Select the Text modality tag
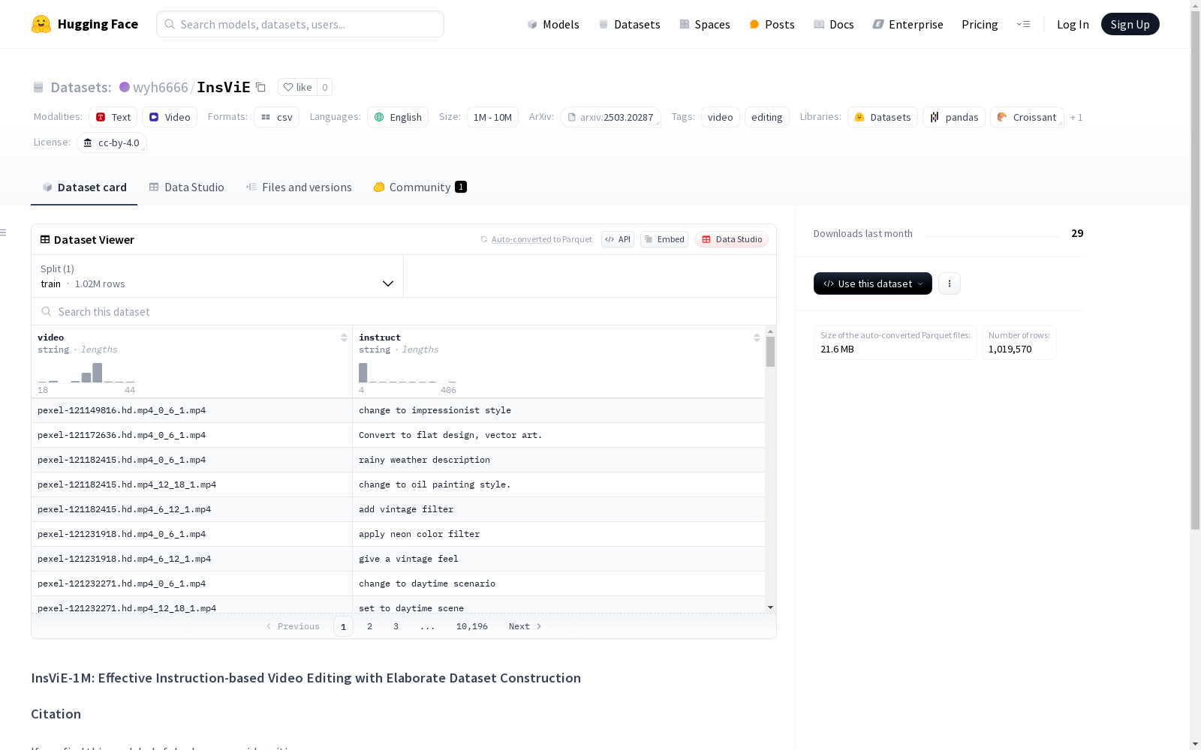 click(x=113, y=117)
